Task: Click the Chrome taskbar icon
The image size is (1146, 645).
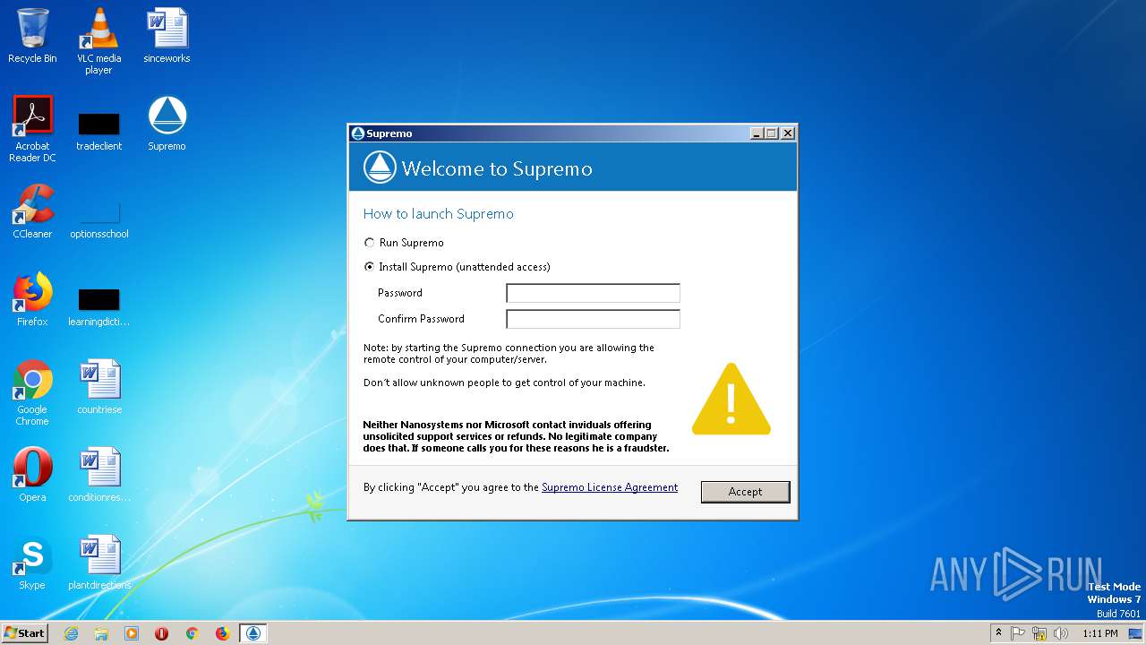Action: click(x=192, y=633)
